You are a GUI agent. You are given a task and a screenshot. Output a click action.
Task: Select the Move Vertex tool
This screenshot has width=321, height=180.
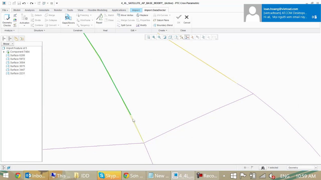click(125, 15)
